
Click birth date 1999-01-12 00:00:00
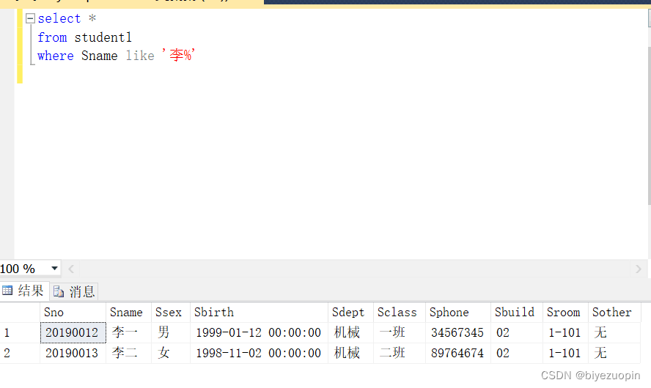point(259,332)
